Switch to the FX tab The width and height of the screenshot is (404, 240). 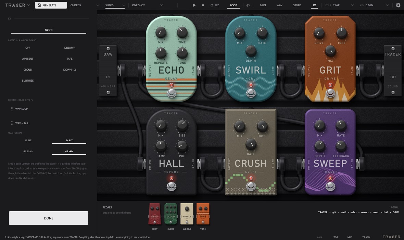314,5
